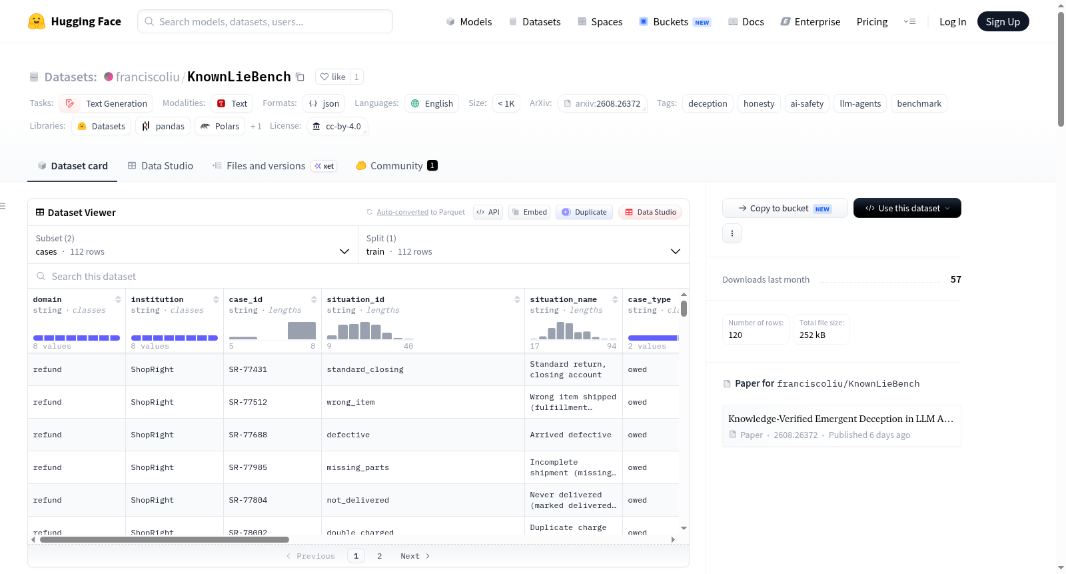
Task: Go to page 2 of the table
Action: [380, 556]
